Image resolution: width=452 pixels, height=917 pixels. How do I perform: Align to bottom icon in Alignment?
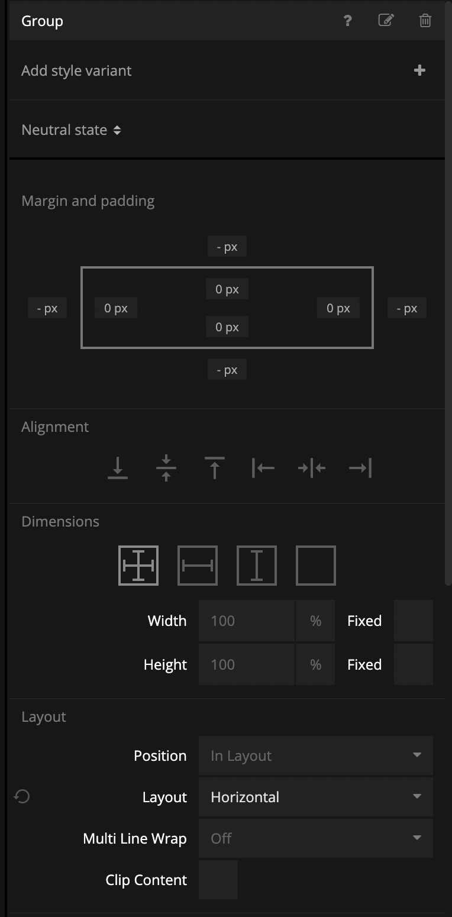pos(118,468)
